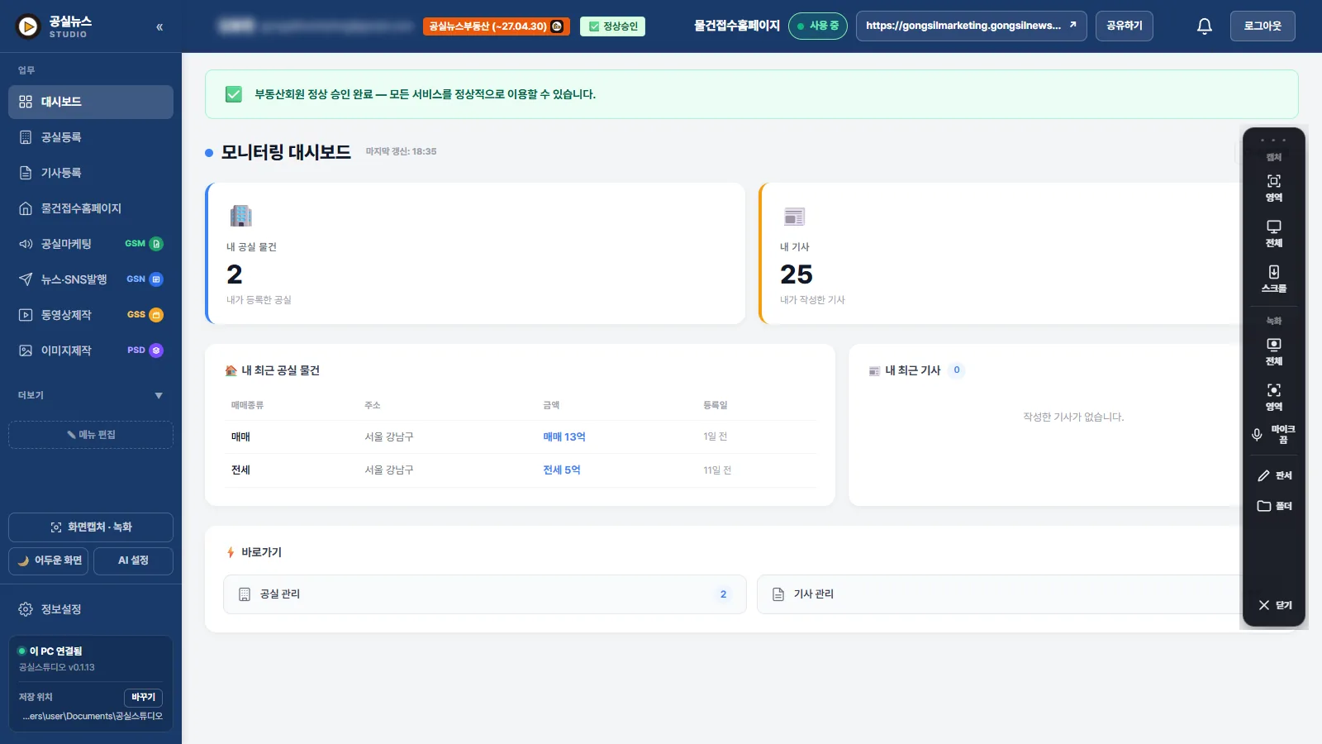Click the 사용 중 status badge
The width and height of the screenshot is (1322, 744).
[818, 26]
